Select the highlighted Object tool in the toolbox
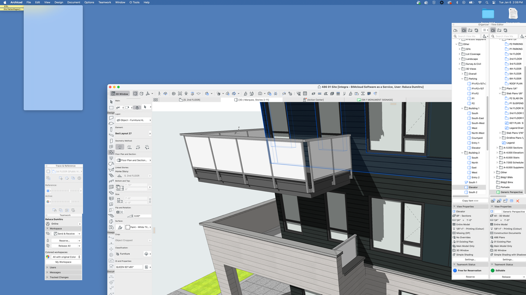The image size is (526, 295). pyautogui.click(x=111, y=152)
